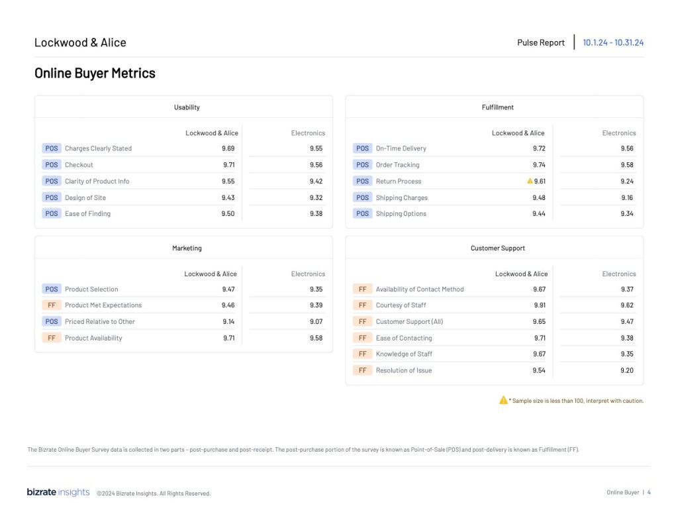This screenshot has height=524, width=678.
Task: Click the Pulse Report label
Action: pyautogui.click(x=540, y=42)
